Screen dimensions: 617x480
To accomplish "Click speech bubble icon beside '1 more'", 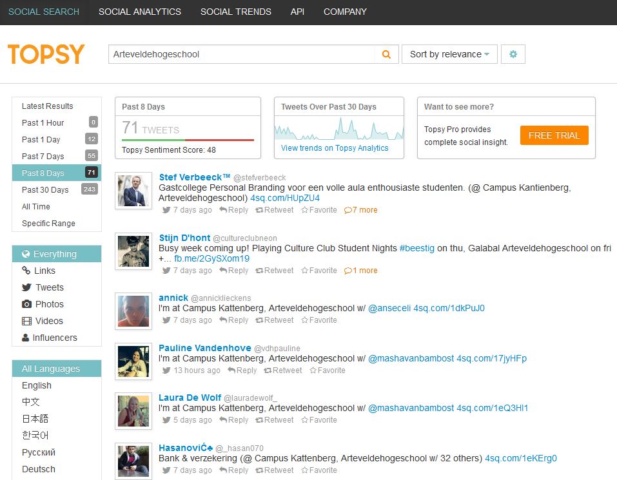I will pyautogui.click(x=348, y=271).
